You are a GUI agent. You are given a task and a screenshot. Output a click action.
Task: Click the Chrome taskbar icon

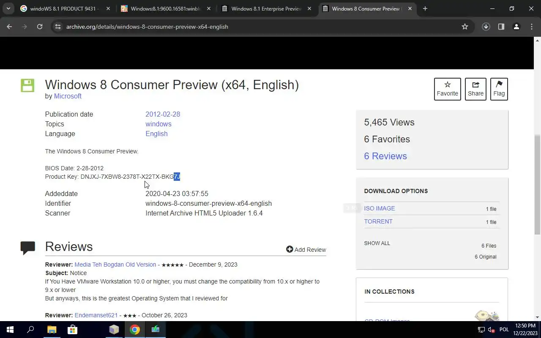(134, 330)
